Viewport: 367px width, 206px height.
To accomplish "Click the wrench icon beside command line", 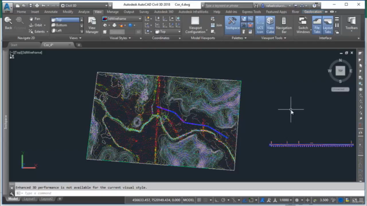I will (11, 193).
